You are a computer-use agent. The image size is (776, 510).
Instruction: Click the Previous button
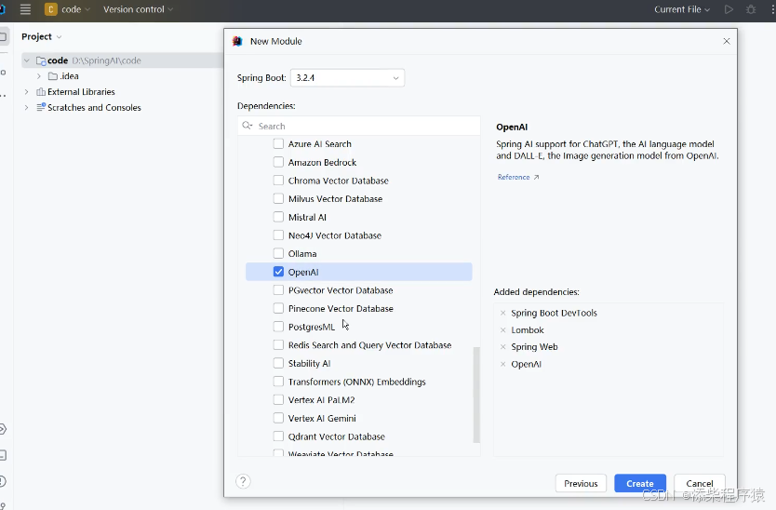[581, 483]
